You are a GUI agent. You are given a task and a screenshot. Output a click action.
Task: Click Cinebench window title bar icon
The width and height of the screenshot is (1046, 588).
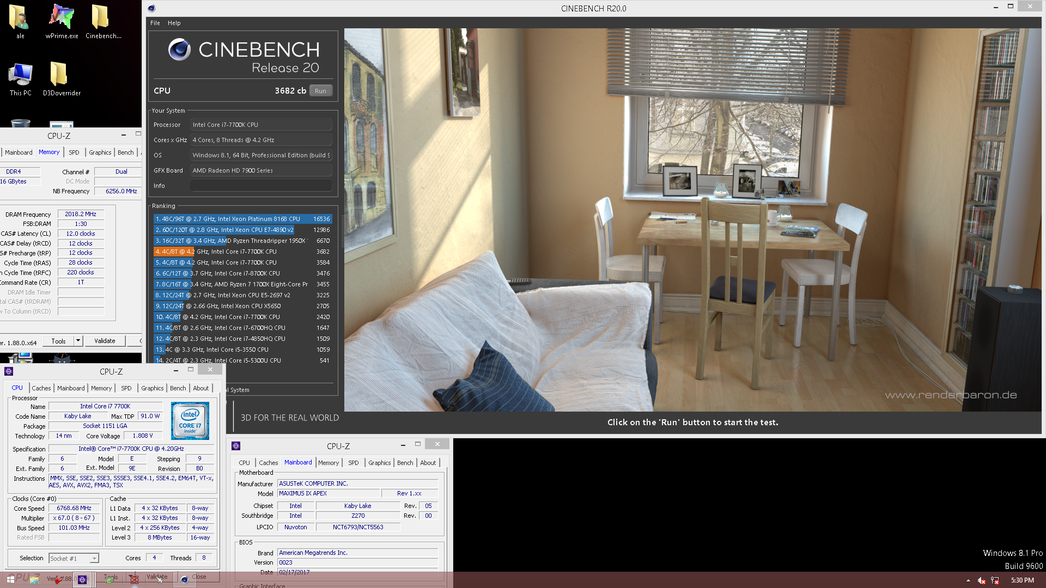(151, 8)
